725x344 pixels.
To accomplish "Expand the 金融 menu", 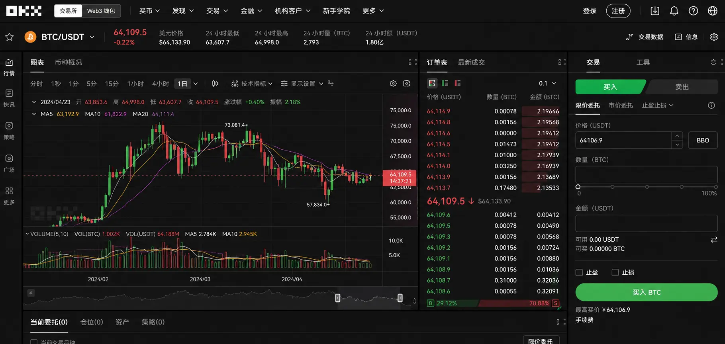I will tap(251, 11).
